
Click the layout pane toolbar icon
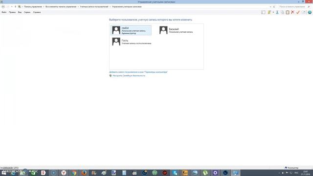tap(263, 12)
